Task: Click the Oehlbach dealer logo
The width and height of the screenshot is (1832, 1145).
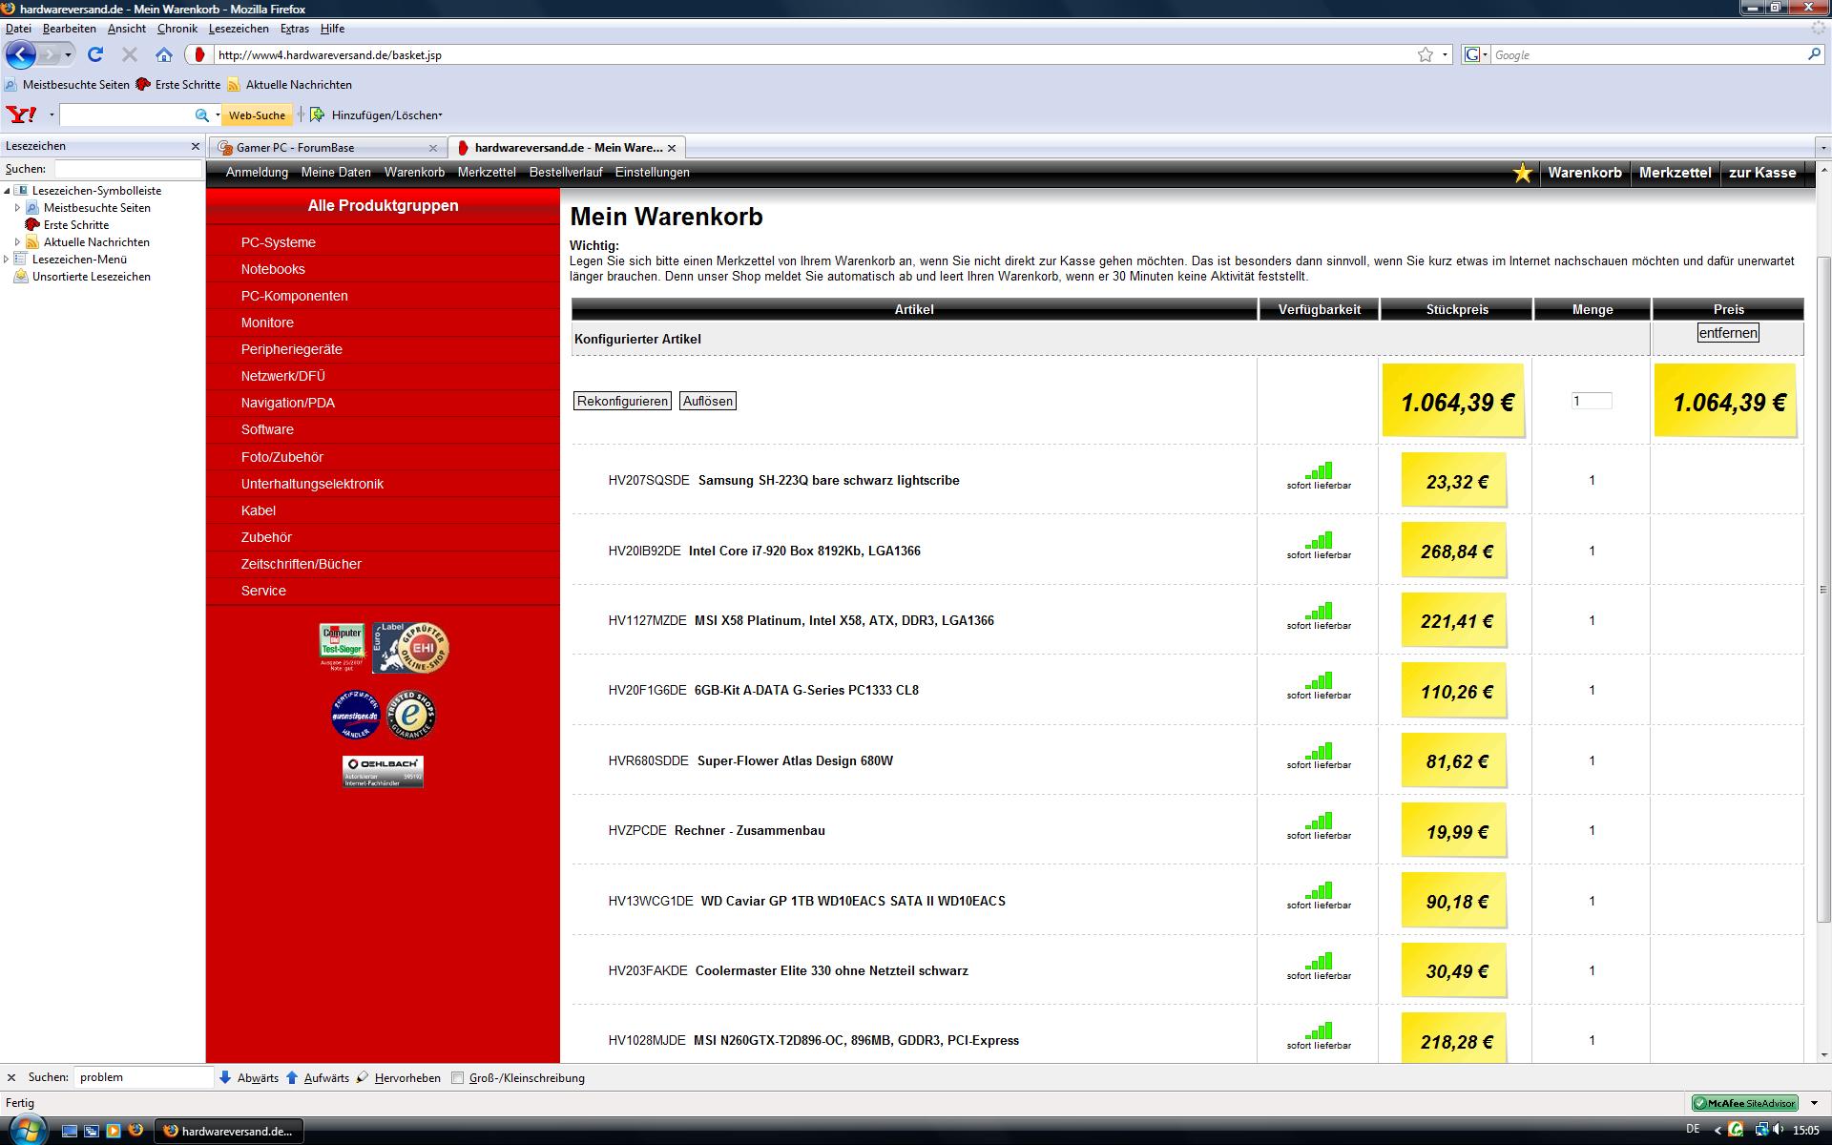Action: (383, 771)
